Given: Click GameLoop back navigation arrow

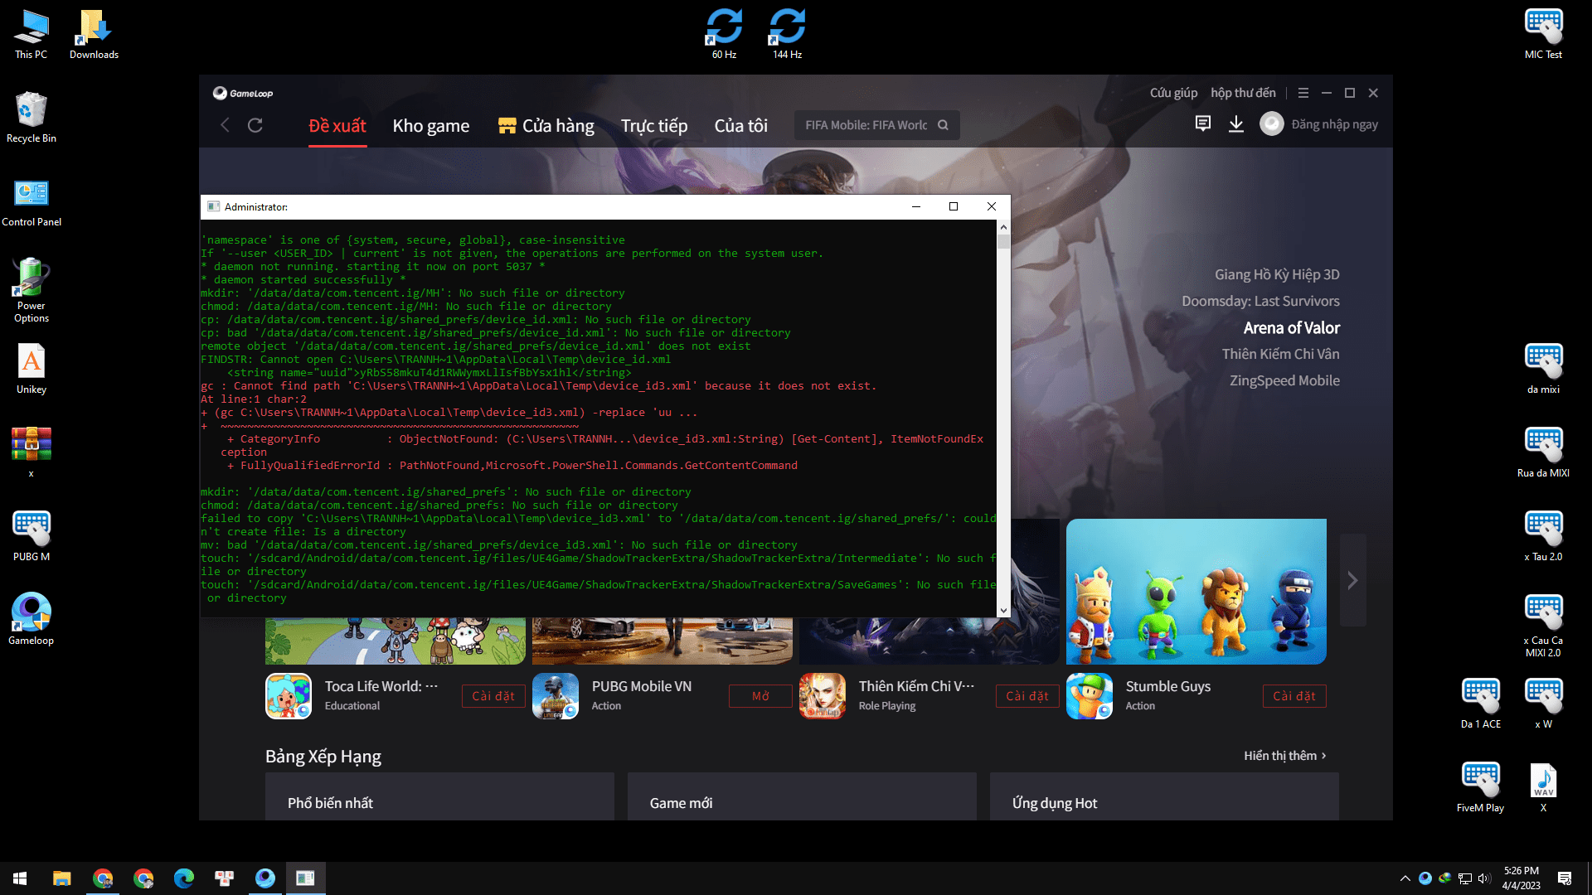Looking at the screenshot, I should click(x=225, y=125).
